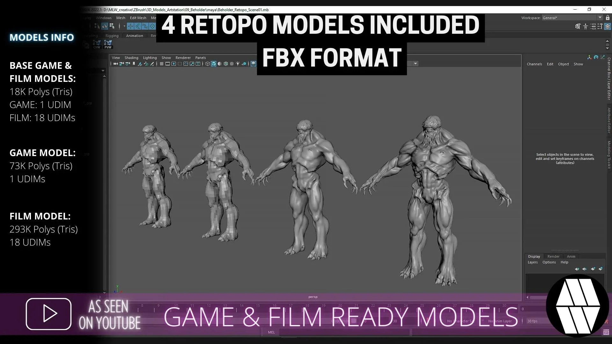Lock the workspace with the padlock icon
Image resolution: width=612 pixels, height=344 pixels.
pos(608,18)
